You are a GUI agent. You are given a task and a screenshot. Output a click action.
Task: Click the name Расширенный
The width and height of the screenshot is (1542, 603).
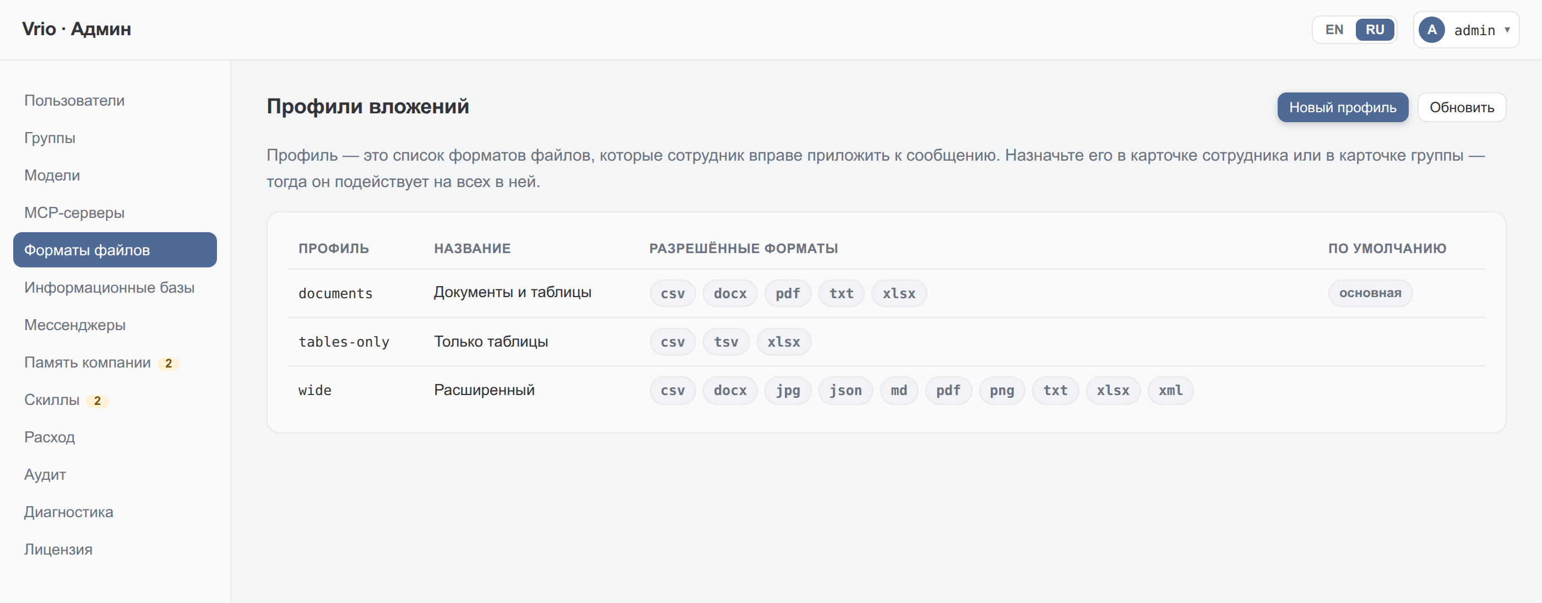[x=484, y=390]
